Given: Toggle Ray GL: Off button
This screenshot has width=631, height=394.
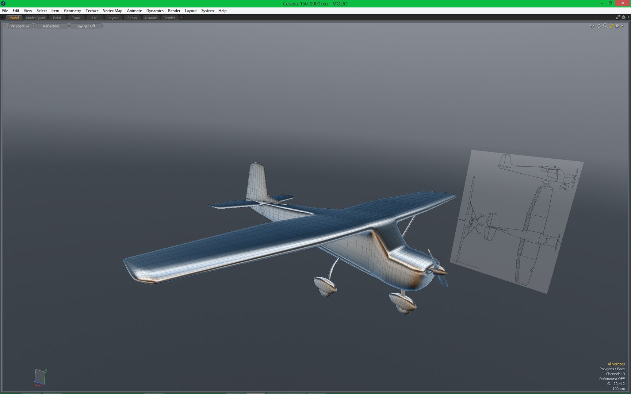Looking at the screenshot, I should coord(86,26).
